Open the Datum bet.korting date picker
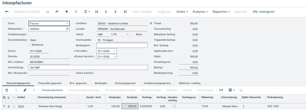Viewport: 306px width, 111px height. tap(115, 56)
